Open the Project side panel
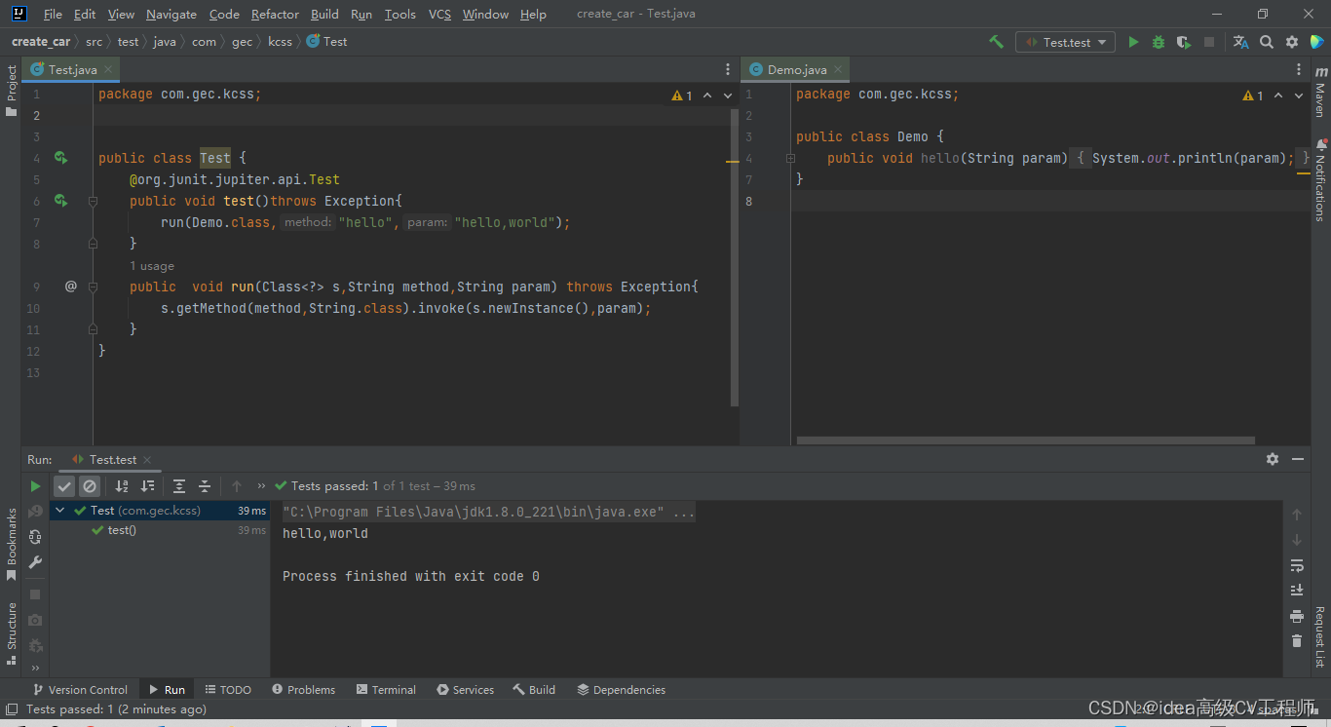Image resolution: width=1331 pixels, height=727 pixels. (x=11, y=90)
